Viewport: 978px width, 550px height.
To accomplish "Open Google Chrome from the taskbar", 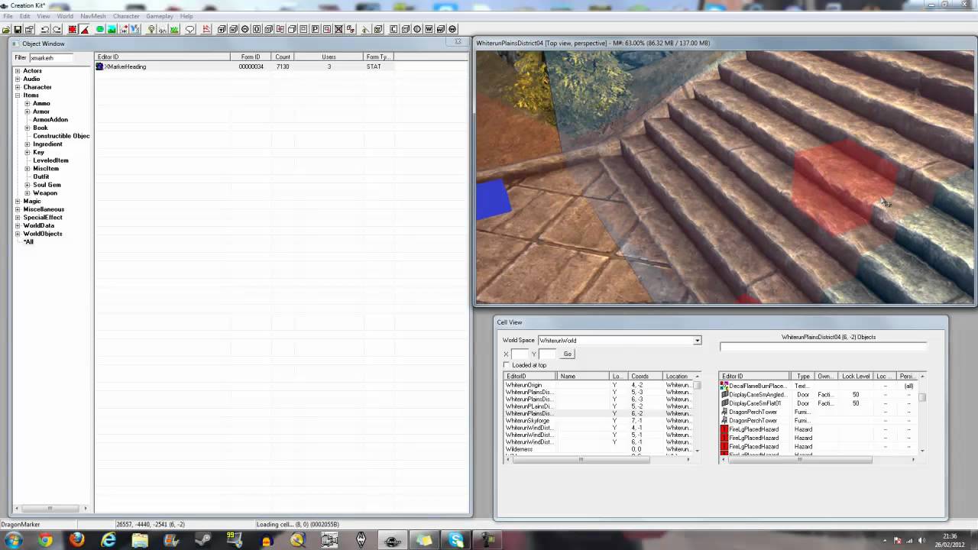I will [46, 540].
